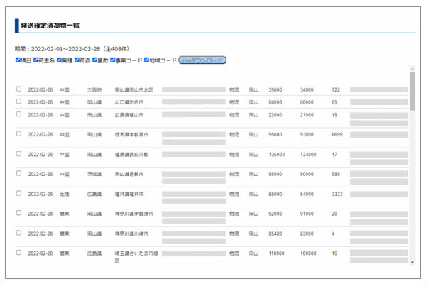Toggle the 事業コード checkbox

(x=113, y=60)
